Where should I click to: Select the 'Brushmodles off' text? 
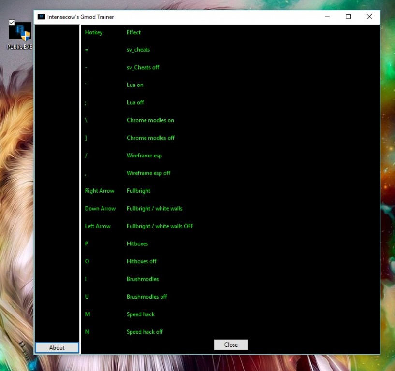point(147,297)
